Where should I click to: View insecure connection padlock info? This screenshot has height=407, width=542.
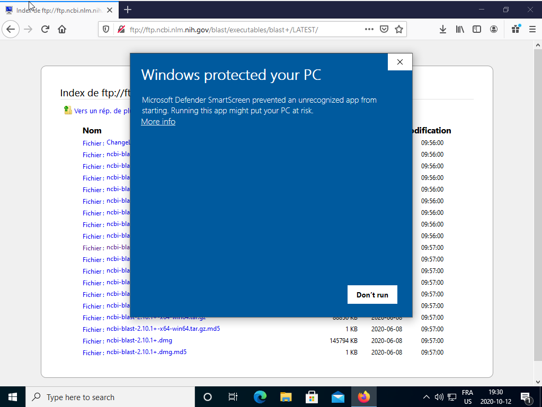121,29
